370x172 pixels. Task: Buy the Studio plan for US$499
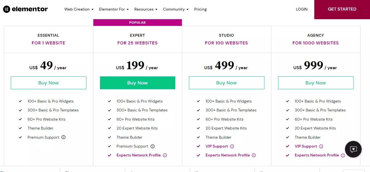(227, 83)
